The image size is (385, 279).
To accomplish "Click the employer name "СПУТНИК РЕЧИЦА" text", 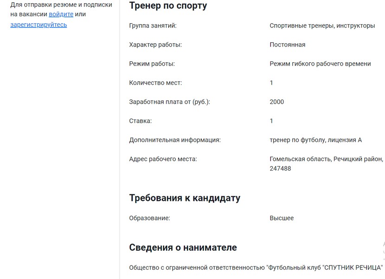I will [x=353, y=267].
